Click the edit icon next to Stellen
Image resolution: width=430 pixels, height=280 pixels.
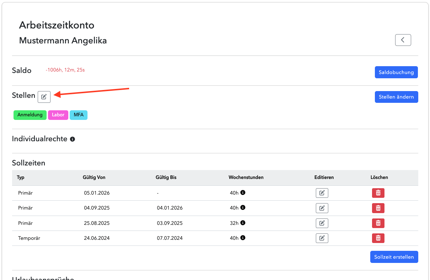[x=44, y=97]
